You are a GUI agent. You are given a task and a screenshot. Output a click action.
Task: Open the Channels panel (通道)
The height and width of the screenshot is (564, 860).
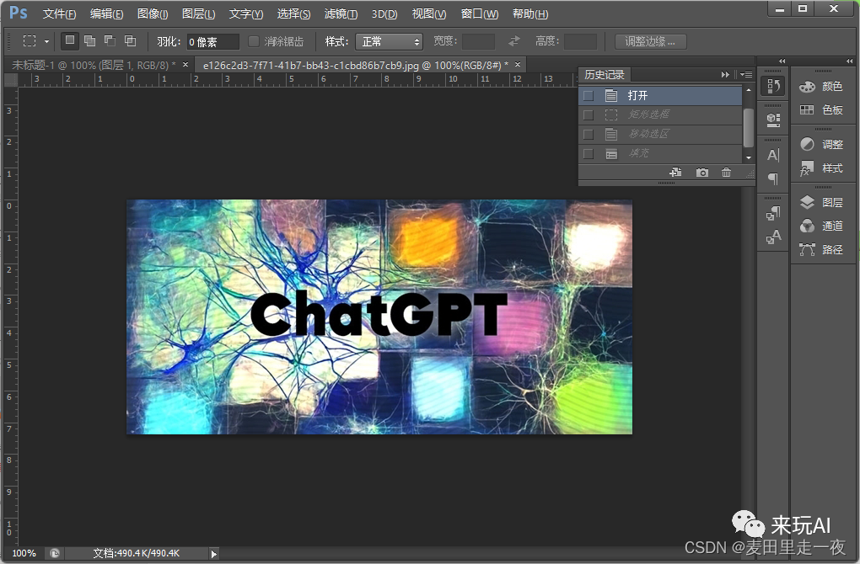point(821,226)
